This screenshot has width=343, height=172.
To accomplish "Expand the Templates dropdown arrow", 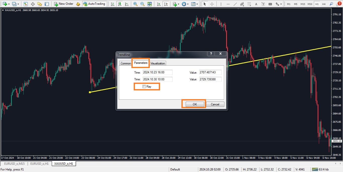I will pos(197,4).
